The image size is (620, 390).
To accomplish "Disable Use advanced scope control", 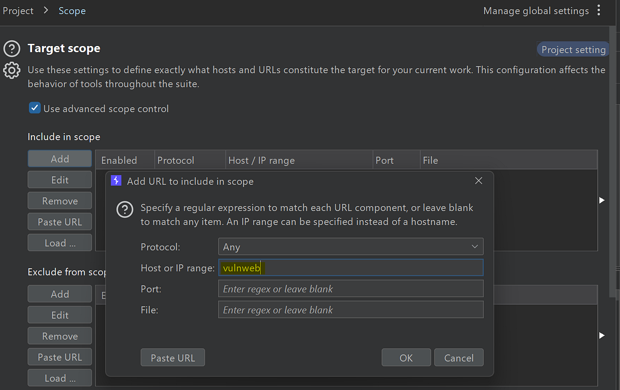I will (x=34, y=108).
